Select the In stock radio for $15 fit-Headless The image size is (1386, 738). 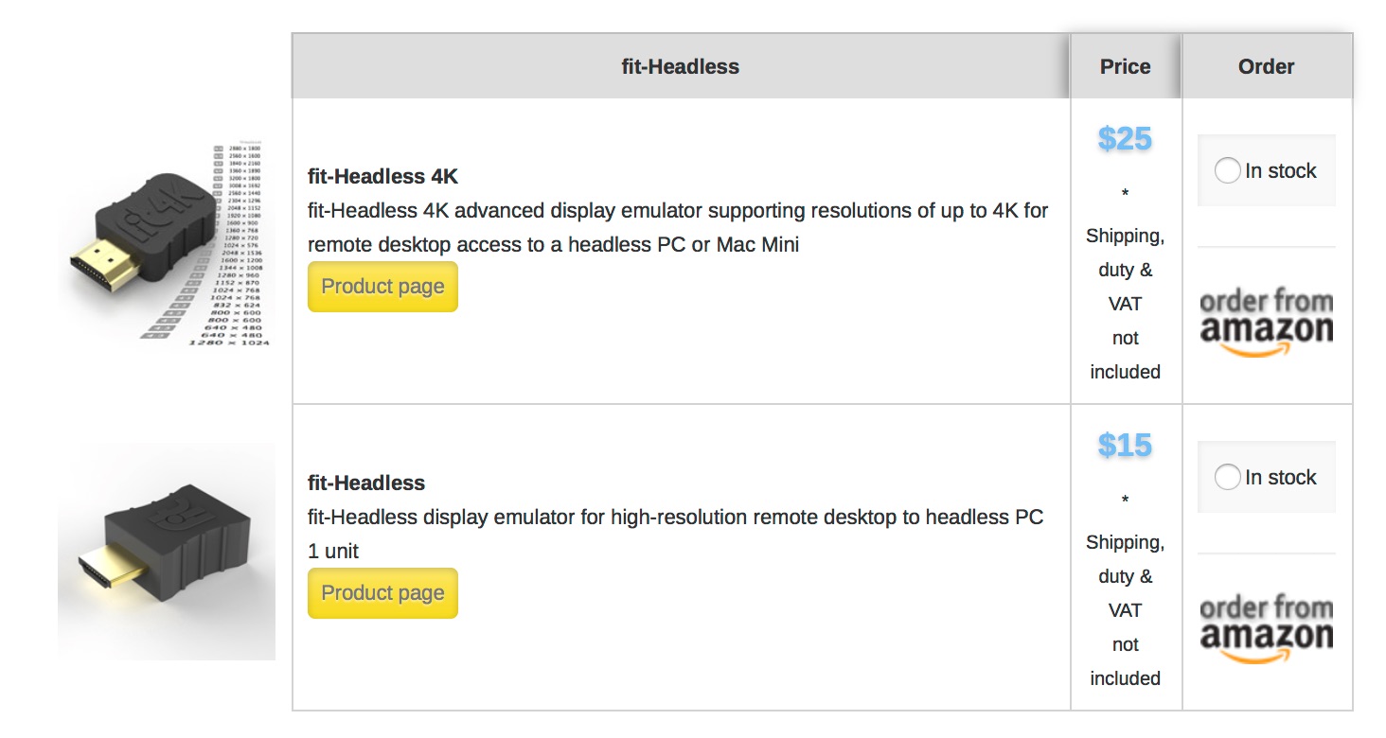(x=1228, y=478)
